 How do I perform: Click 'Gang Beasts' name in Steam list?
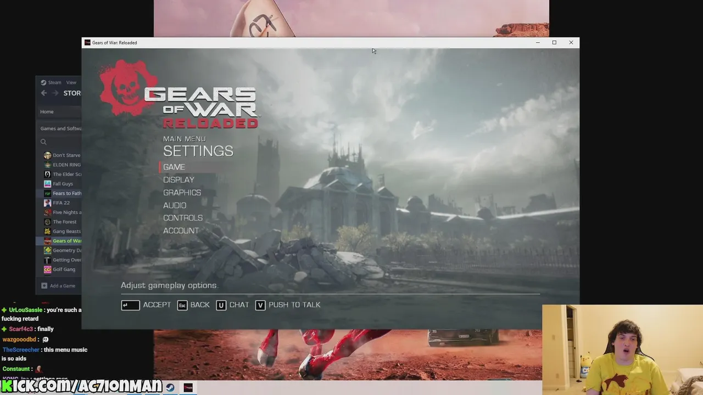coord(67,232)
